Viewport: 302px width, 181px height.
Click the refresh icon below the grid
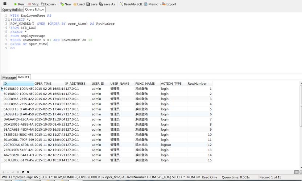[23, 172]
